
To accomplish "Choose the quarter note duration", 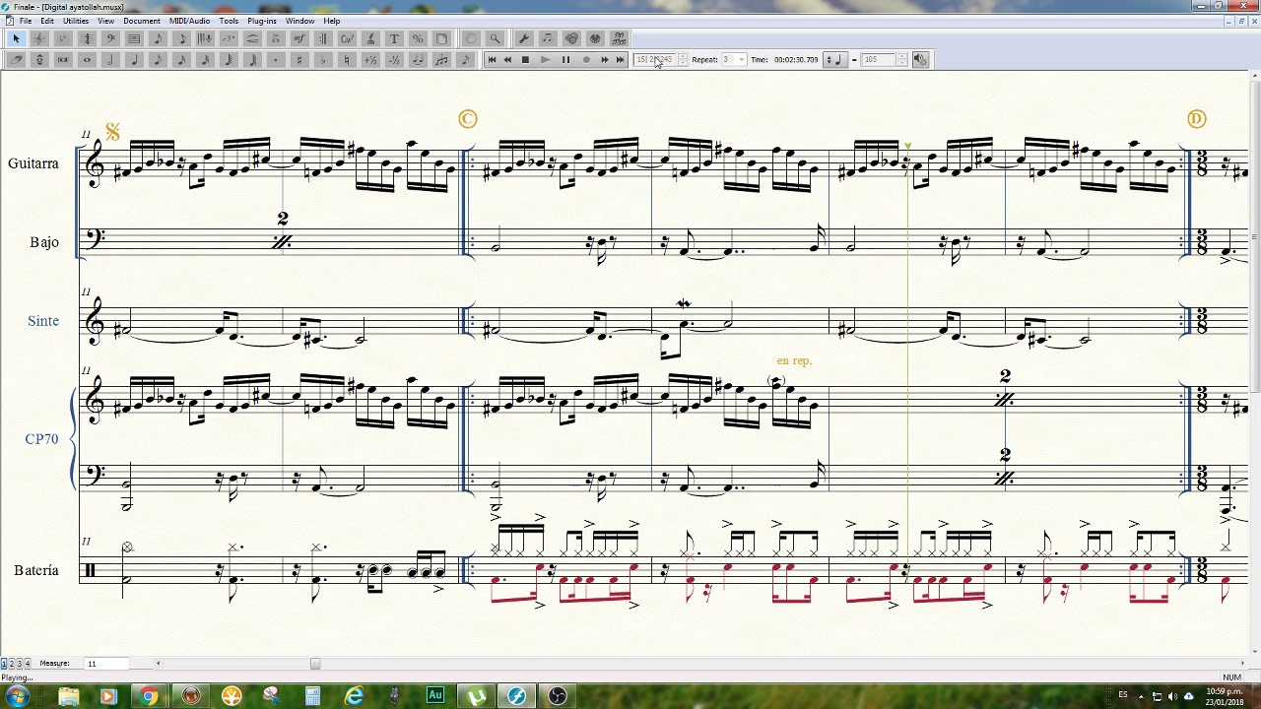I will 134,59.
